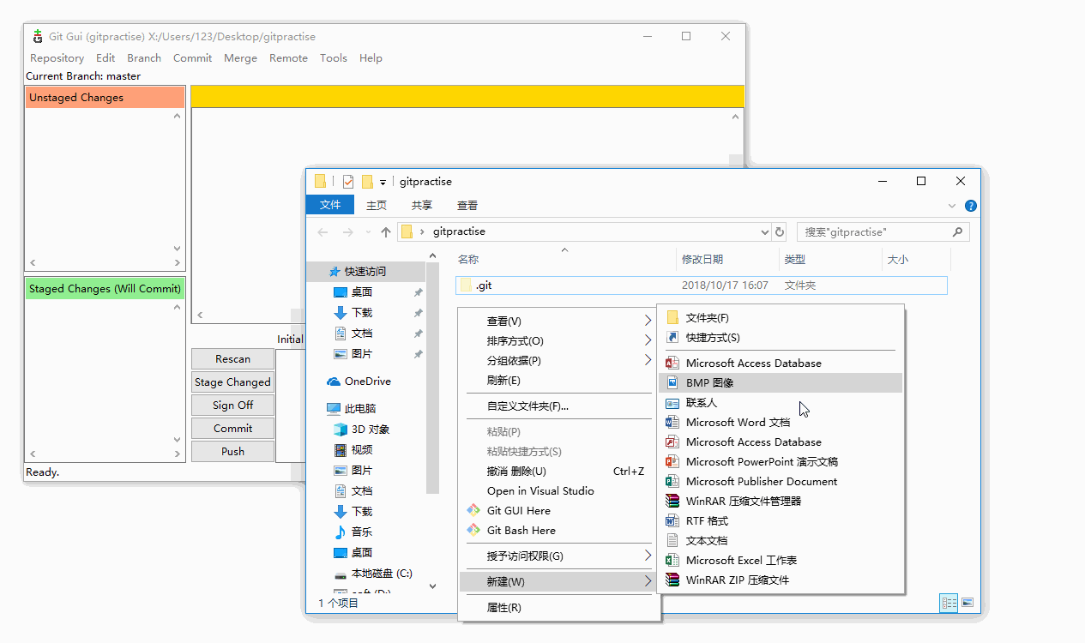1085x643 pixels.
Task: Click the back navigation arrow
Action: (322, 231)
